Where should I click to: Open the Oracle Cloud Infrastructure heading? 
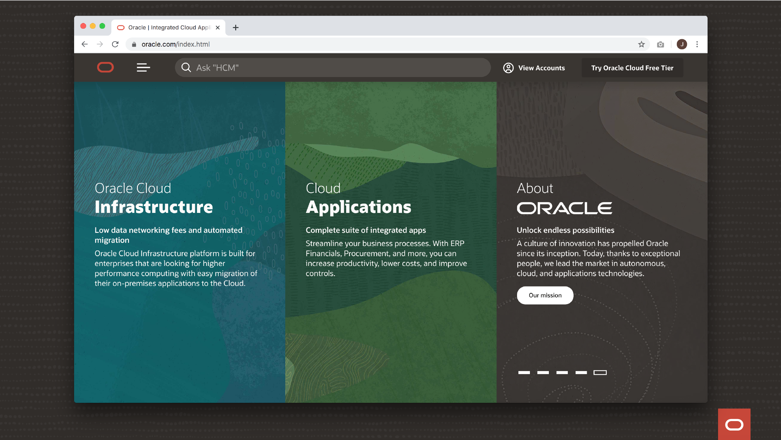154,198
